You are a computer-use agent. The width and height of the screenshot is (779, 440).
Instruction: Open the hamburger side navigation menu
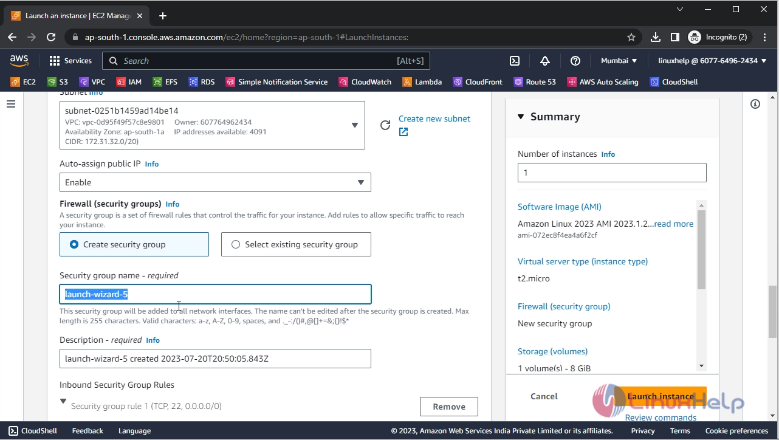pos(10,104)
